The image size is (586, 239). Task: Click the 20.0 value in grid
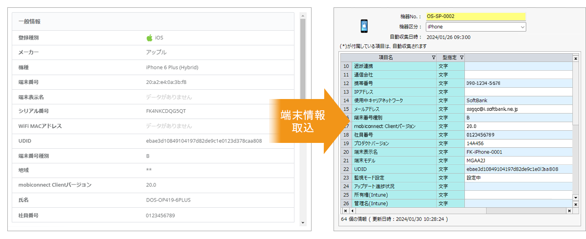tap(471, 126)
